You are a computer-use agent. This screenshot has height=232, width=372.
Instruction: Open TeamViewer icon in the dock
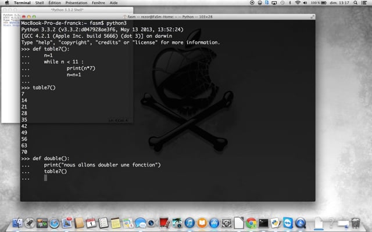pos(288,223)
